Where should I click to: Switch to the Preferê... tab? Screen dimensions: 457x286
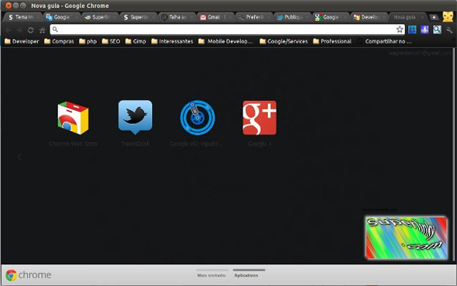pyautogui.click(x=253, y=17)
